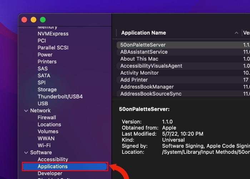Select the ABAssistantService row
The width and height of the screenshot is (250, 179).
[183, 52]
